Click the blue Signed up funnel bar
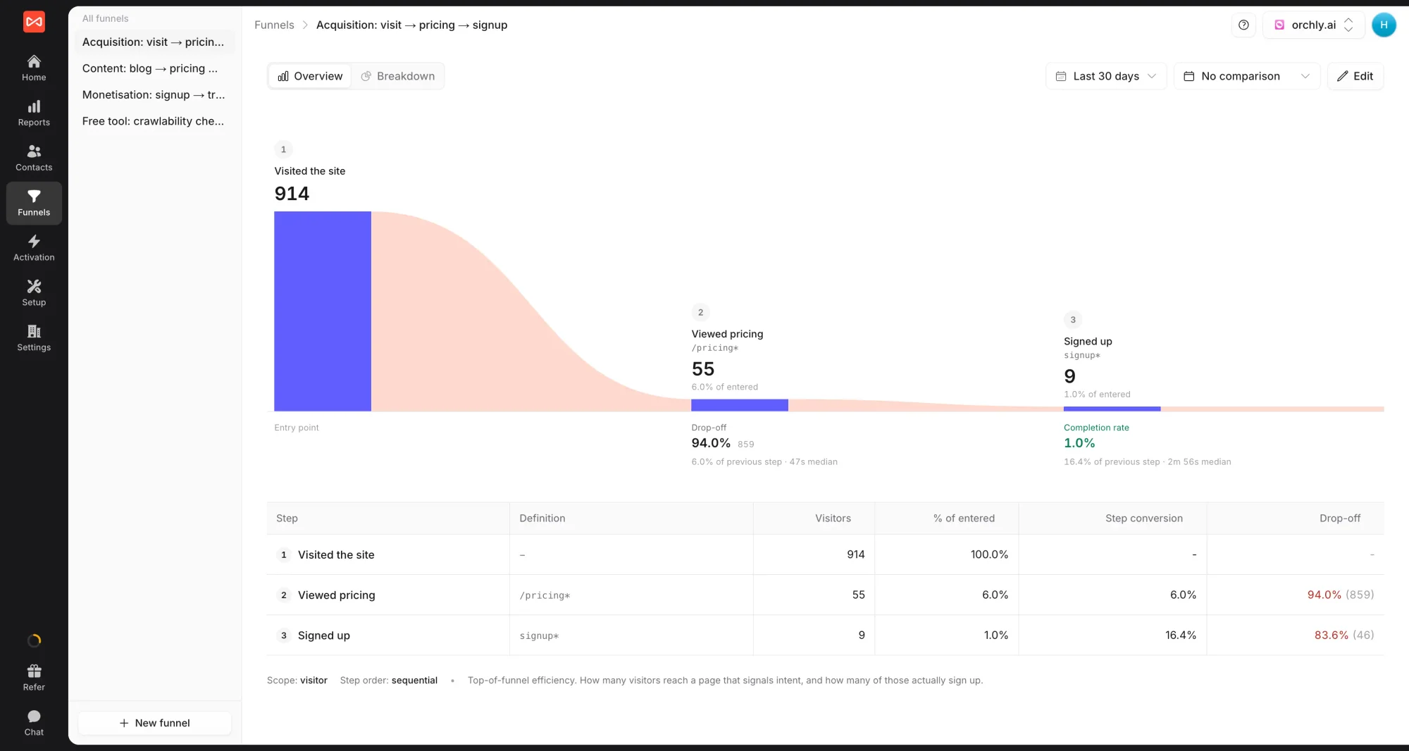The image size is (1409, 751). click(x=1112, y=409)
